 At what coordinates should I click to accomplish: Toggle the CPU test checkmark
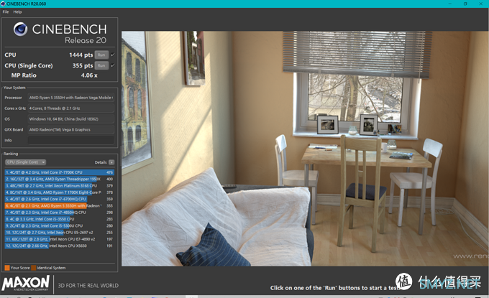pos(113,55)
